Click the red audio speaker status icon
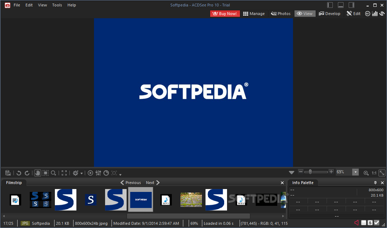Image resolution: width=387 pixels, height=228 pixels. (357, 223)
